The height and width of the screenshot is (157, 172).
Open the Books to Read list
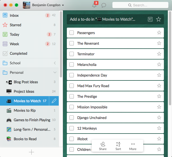[29, 139]
